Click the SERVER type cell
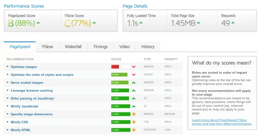Image resolution: width=260 pixels, height=135 pixels. (x=149, y=90)
